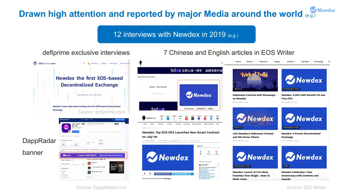Screen dimensions: 342x192
Task: Click the black diamond logo above Telos banner
Action: pos(141,63)
